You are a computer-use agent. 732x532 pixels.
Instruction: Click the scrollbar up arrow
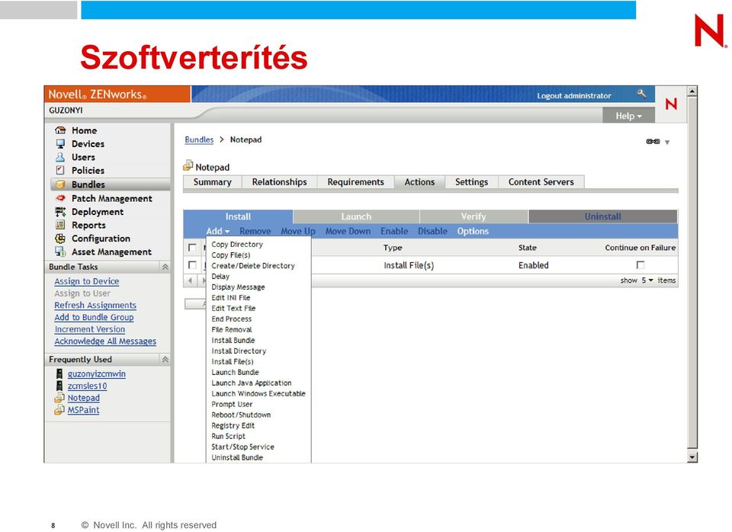(x=692, y=91)
